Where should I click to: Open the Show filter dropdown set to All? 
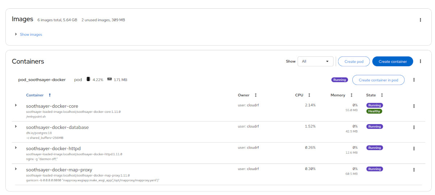point(315,62)
